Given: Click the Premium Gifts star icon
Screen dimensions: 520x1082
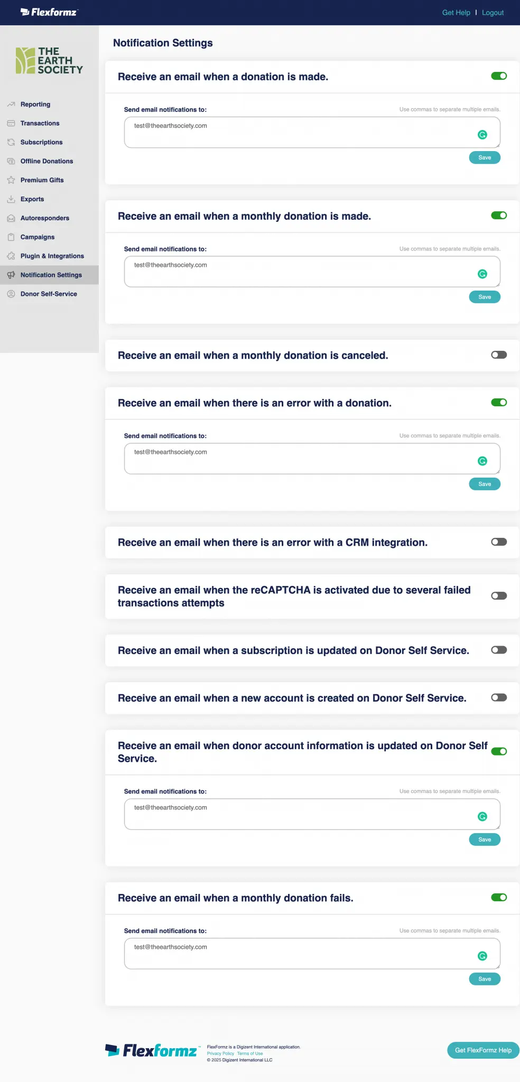Looking at the screenshot, I should (x=11, y=180).
